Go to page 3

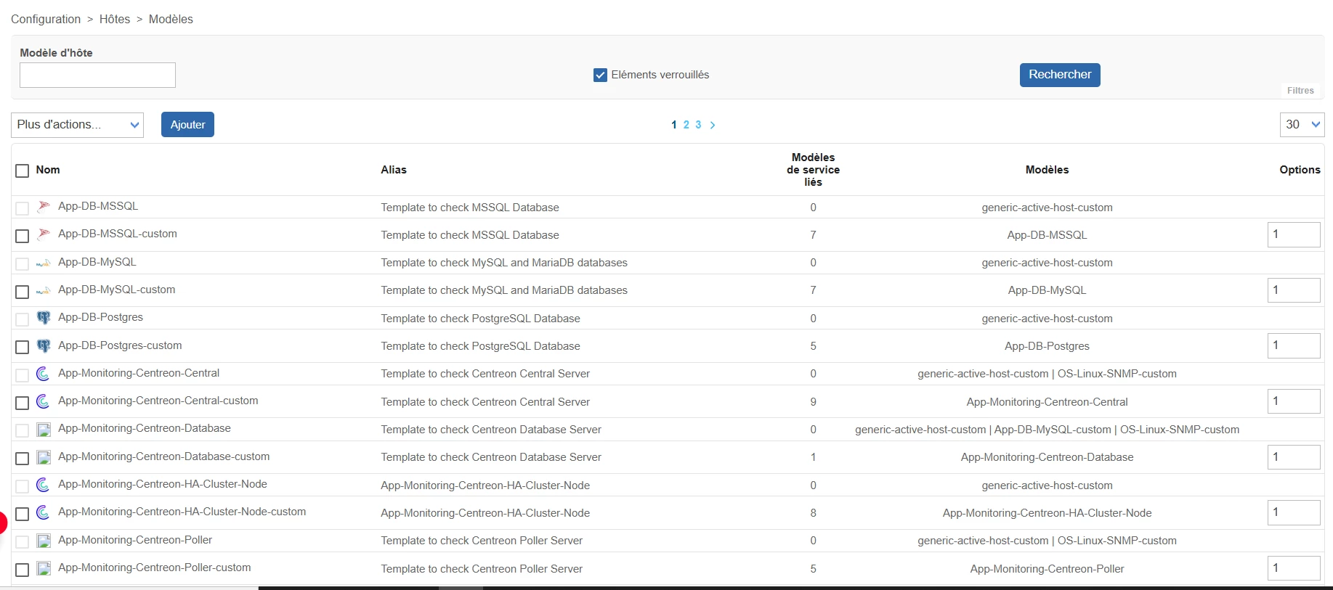[x=698, y=125]
